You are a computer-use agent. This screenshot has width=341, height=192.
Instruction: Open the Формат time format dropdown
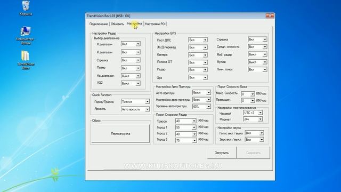(253, 119)
